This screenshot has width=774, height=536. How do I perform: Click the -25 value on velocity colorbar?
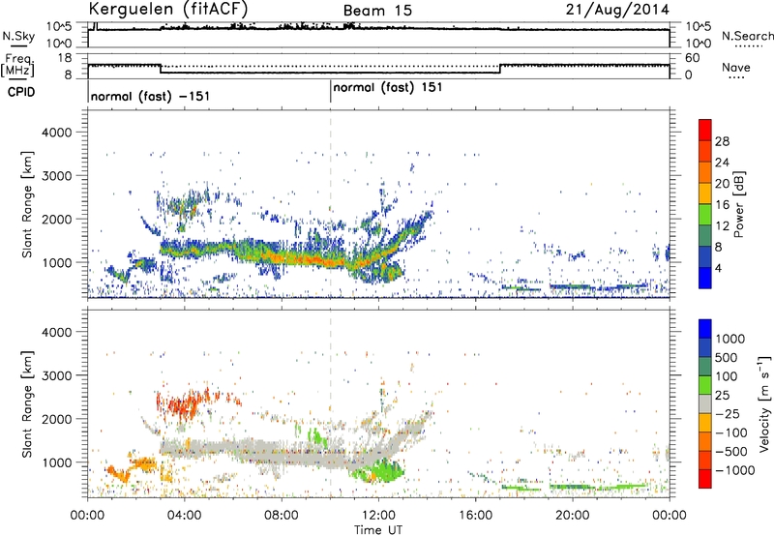click(728, 414)
